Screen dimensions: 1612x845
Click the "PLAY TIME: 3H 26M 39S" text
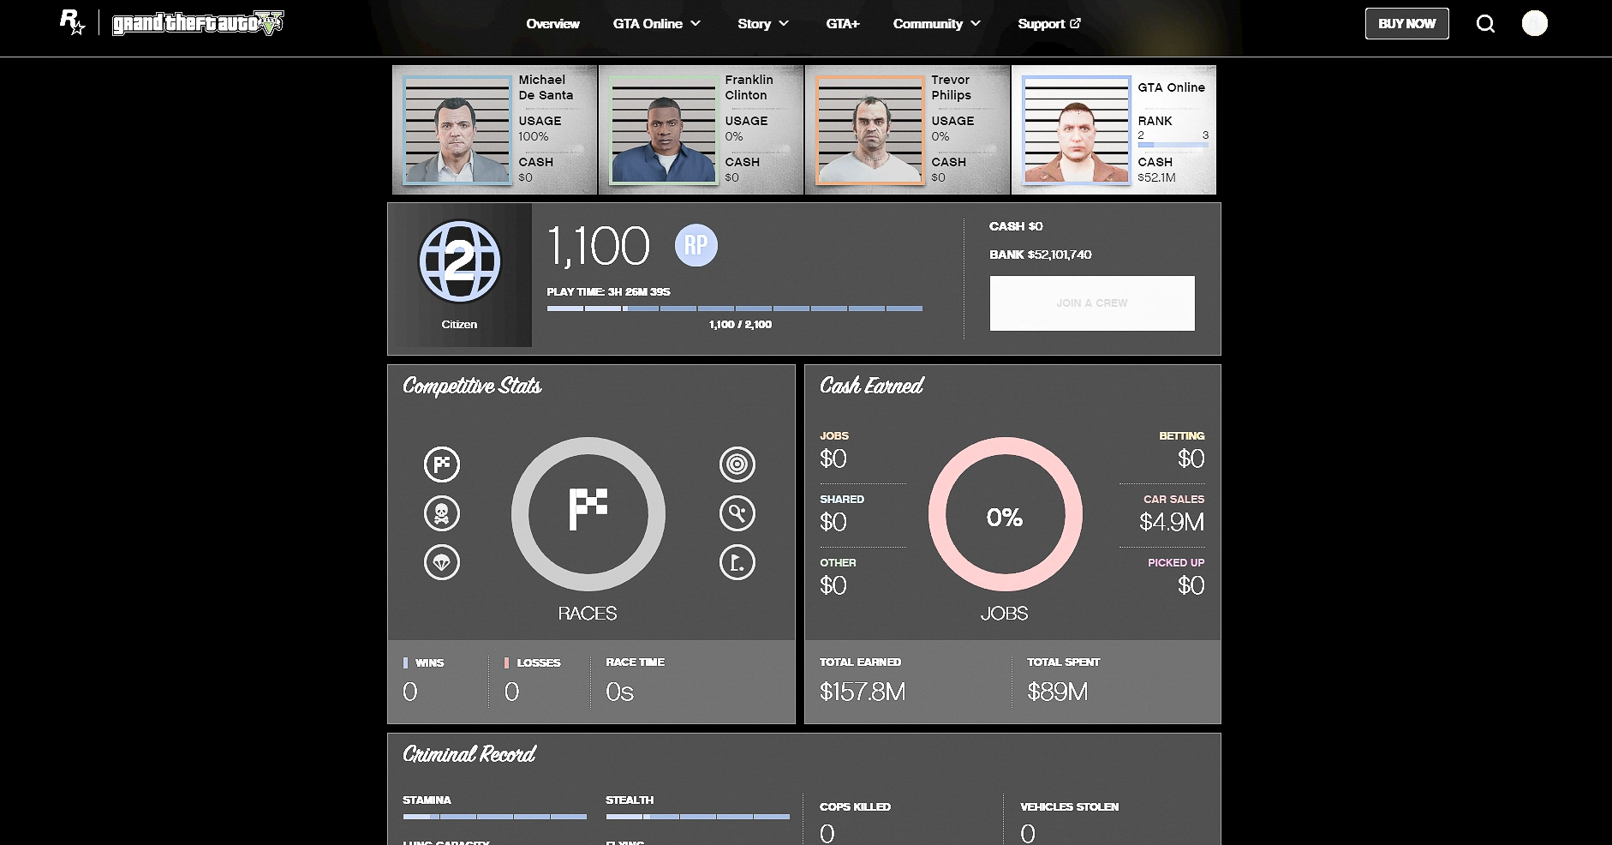click(609, 292)
